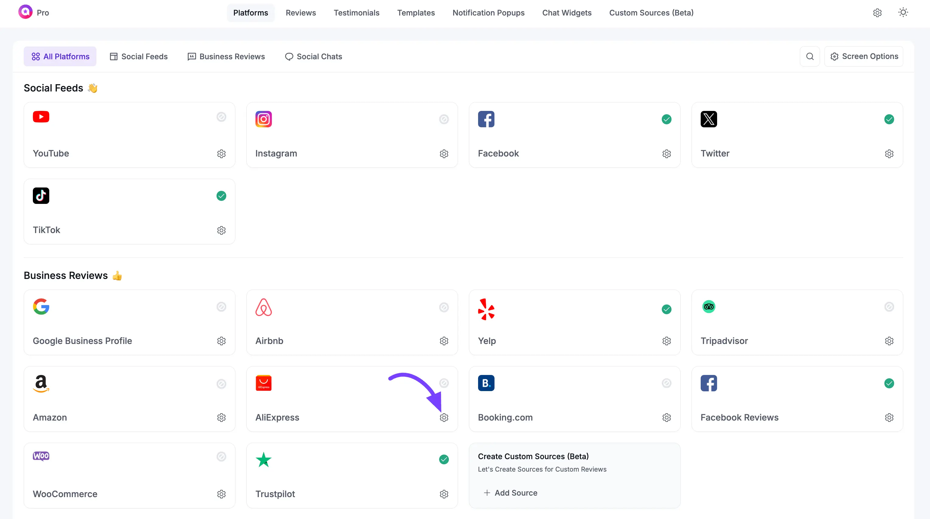
Task: Select Business Reviews filter tab
Action: click(x=226, y=56)
